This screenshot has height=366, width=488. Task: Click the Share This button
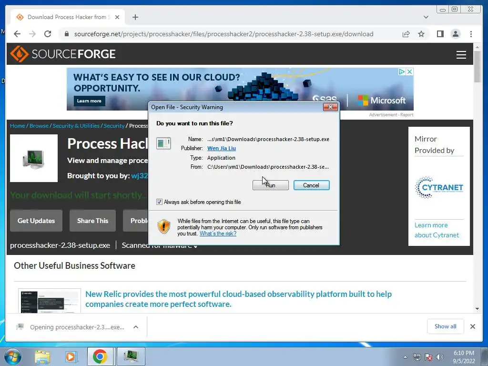pos(93,221)
